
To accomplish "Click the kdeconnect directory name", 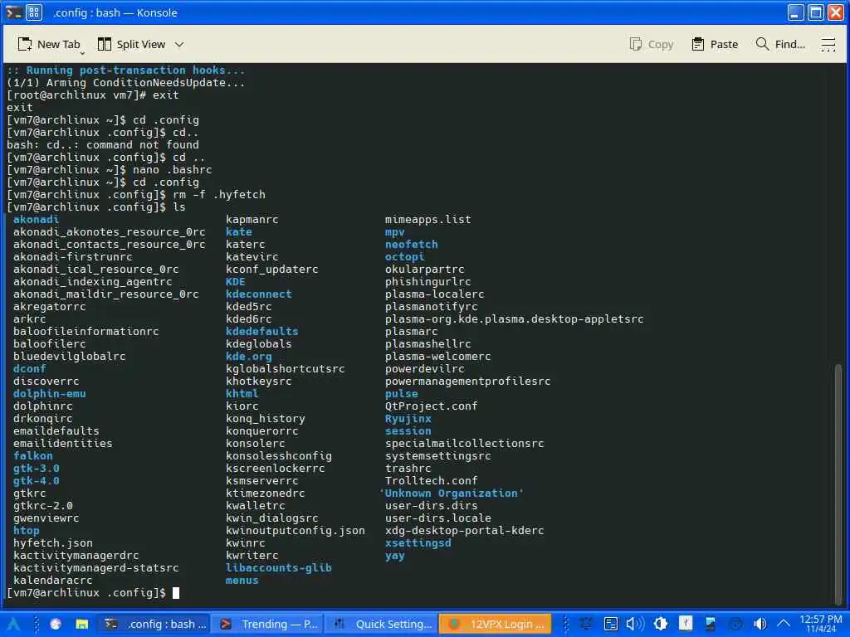I will coord(259,294).
